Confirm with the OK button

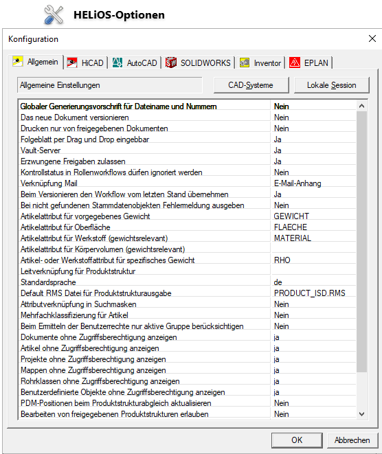(x=297, y=440)
